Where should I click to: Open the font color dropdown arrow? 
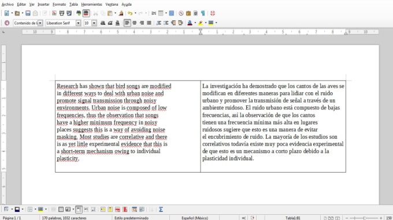(195, 23)
